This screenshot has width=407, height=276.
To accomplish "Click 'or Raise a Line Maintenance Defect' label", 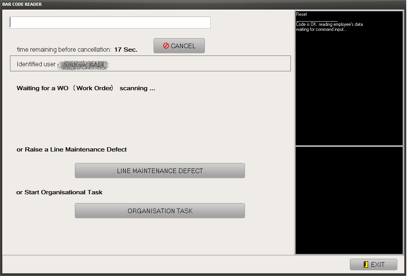I will tap(72, 150).
